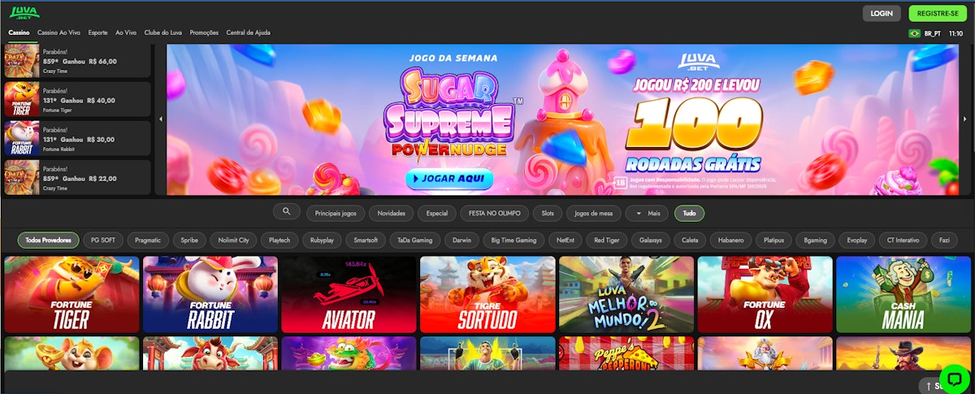Filter by Darwin provider
Screen dimensions: 975x394
click(x=462, y=240)
